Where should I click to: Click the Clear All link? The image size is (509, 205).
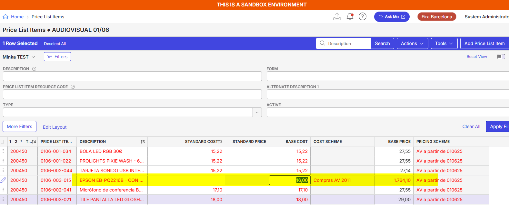tap(471, 126)
